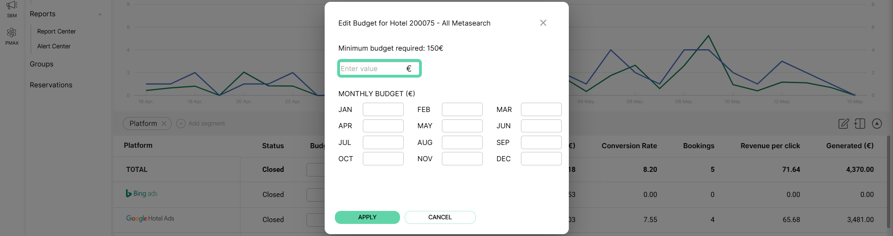Select the AUG monthly budget field
The image size is (893, 236).
(x=462, y=142)
